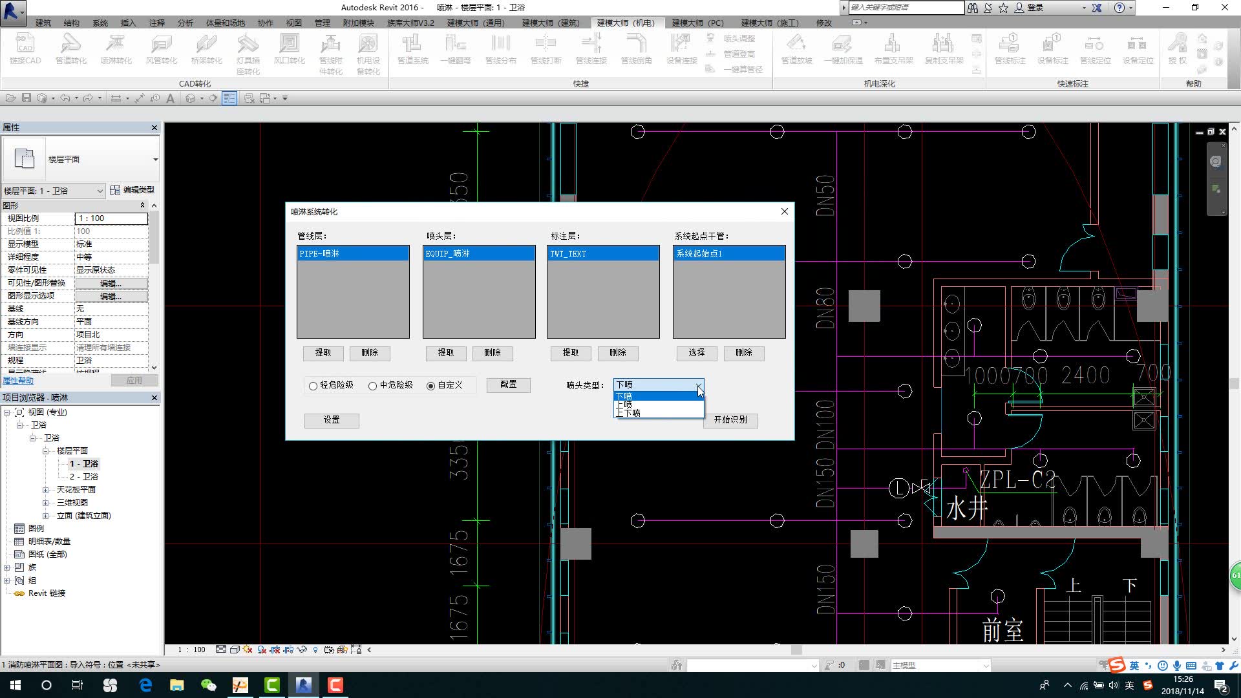Click the save icon in quick access toolbar
The image size is (1241, 698).
point(27,98)
